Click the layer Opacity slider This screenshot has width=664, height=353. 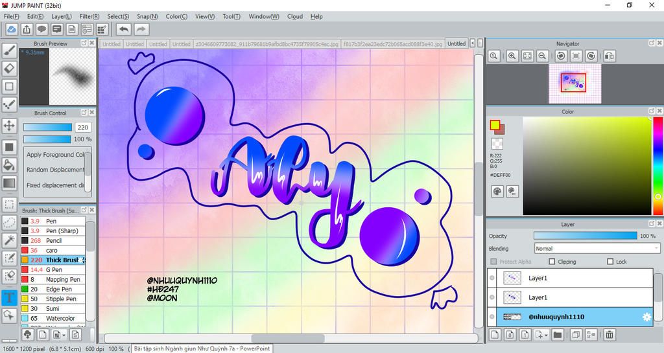click(x=586, y=236)
